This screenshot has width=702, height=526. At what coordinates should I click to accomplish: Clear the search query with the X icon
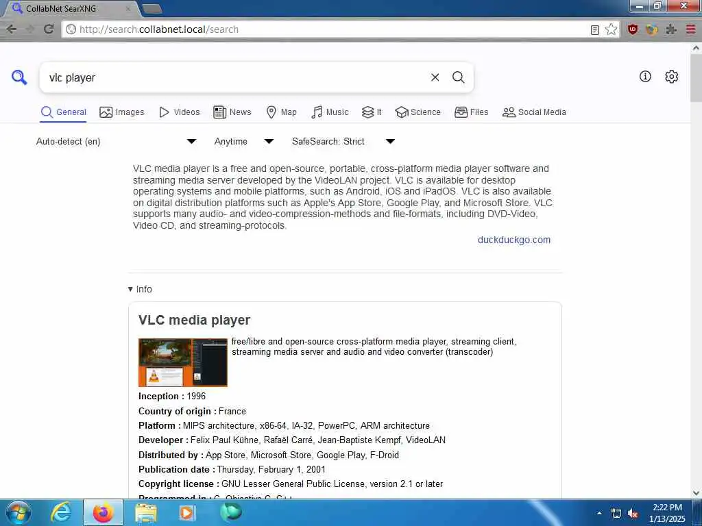[x=435, y=77]
